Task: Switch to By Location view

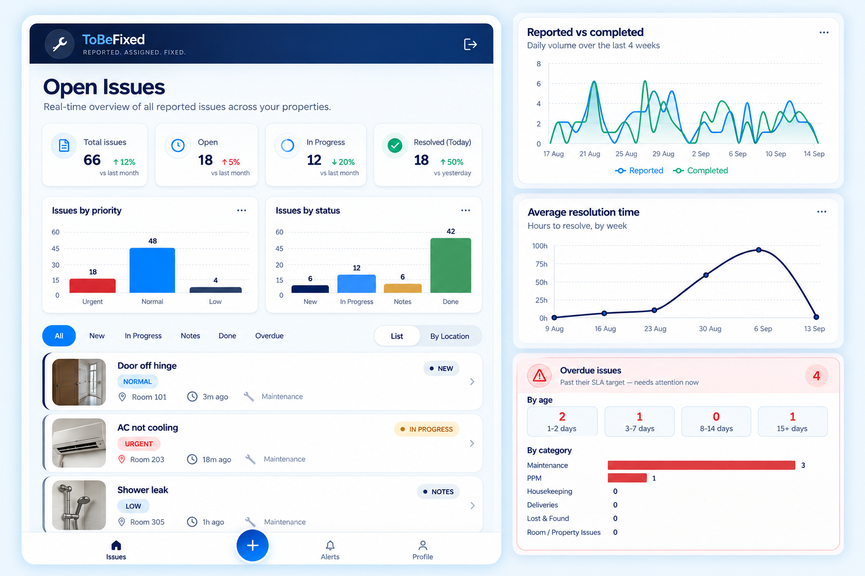Action: click(x=450, y=336)
